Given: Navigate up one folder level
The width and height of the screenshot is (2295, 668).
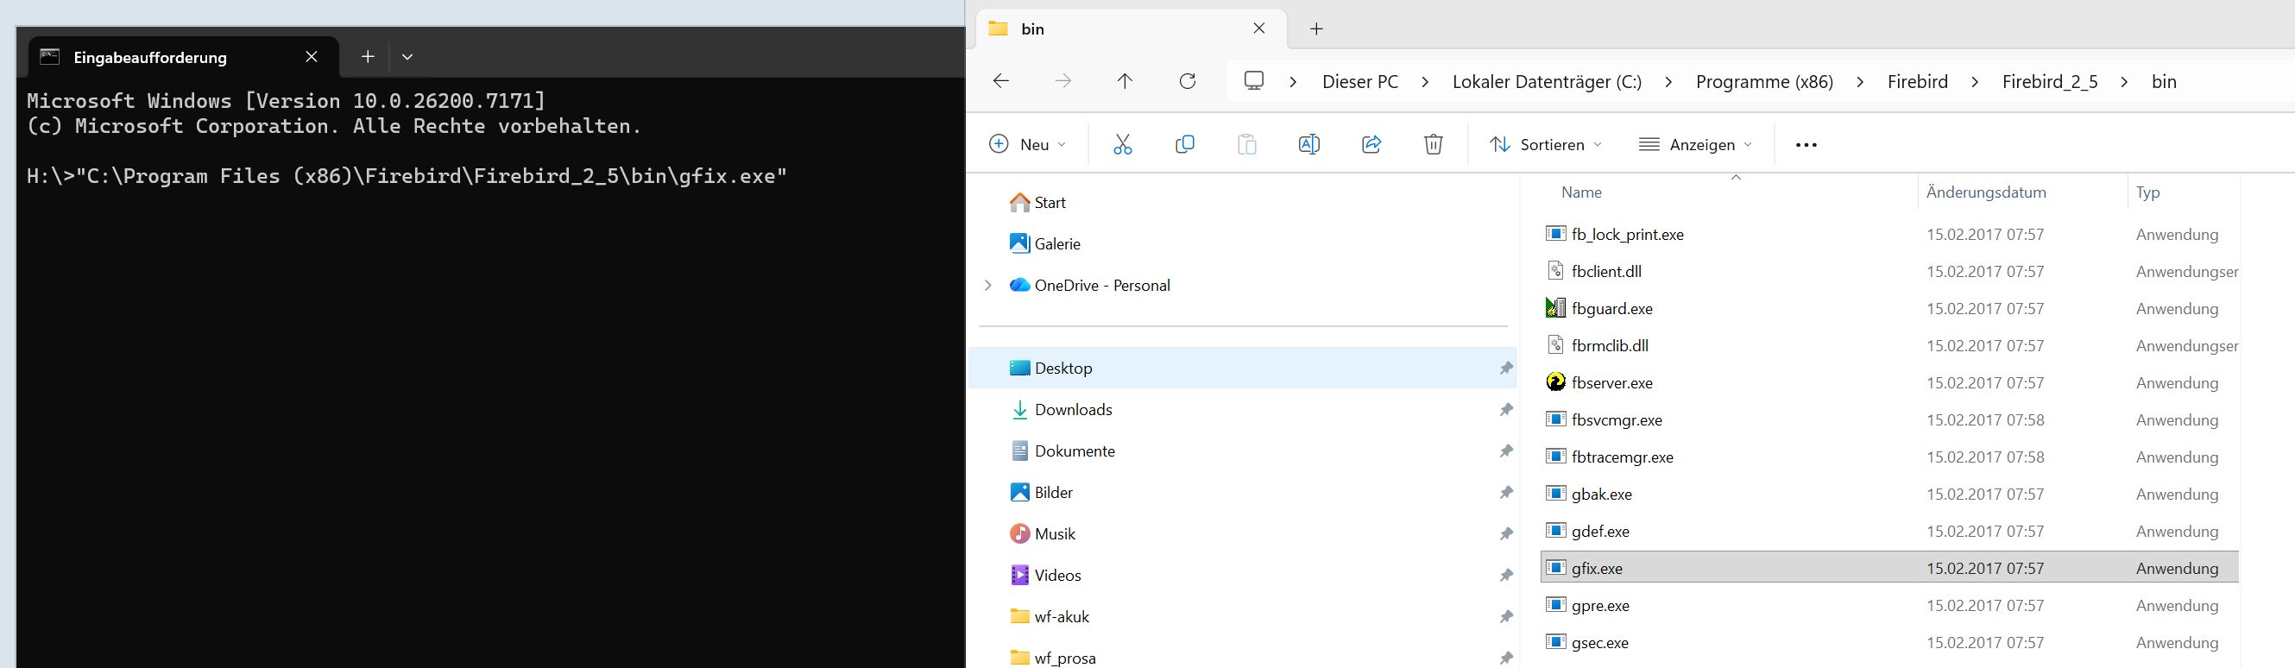Looking at the screenshot, I should [x=1125, y=82].
